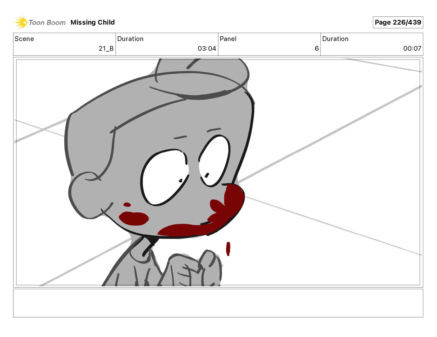Click the scene duration value '03:04'
Viewport: 437px width, 337px height.
(207, 49)
